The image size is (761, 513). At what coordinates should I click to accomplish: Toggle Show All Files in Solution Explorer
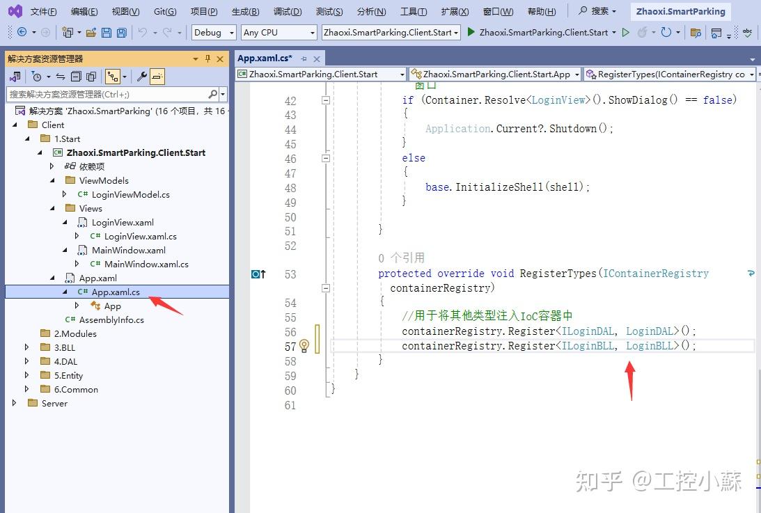91,77
